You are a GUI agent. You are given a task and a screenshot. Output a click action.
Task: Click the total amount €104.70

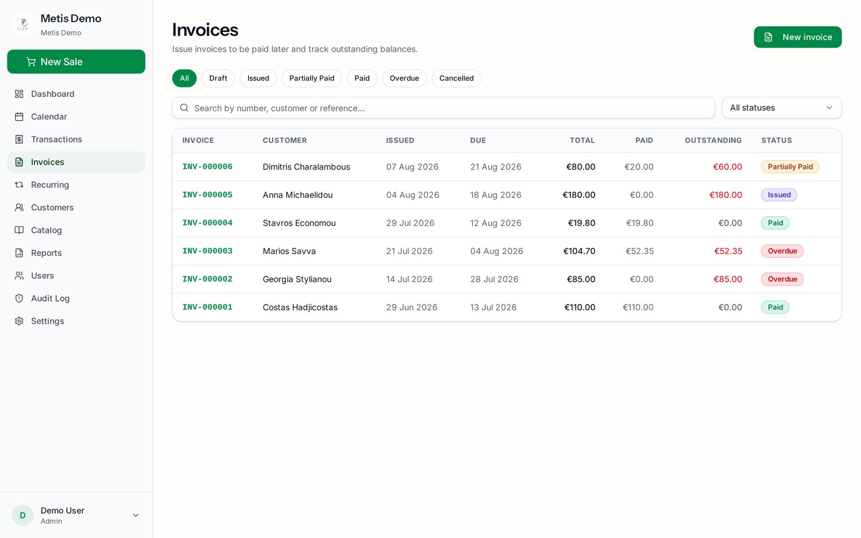(x=579, y=251)
